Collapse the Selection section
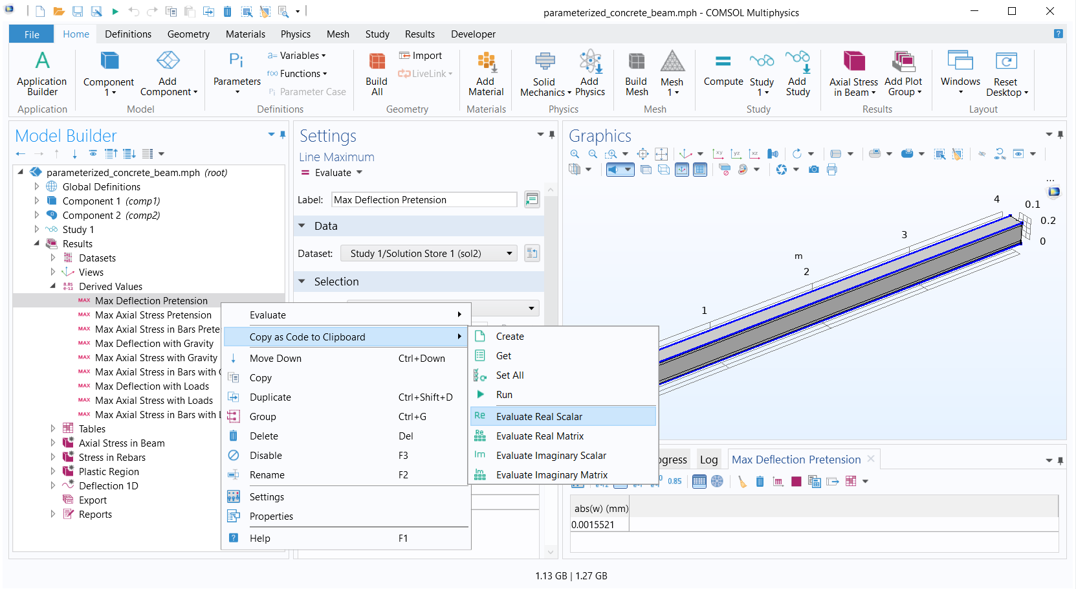Screen dimensions: 1076x589 tap(302, 282)
